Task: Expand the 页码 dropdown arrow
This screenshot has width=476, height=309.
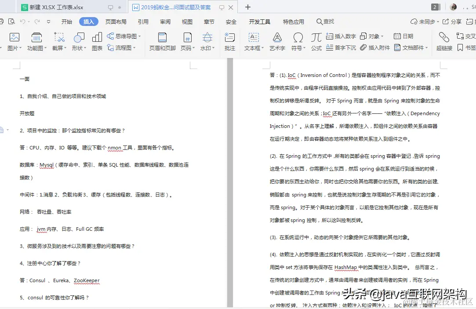Action: tap(194, 48)
